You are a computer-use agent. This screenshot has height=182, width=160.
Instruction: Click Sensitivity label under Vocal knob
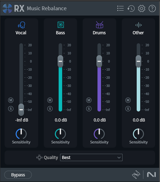coord(21,142)
